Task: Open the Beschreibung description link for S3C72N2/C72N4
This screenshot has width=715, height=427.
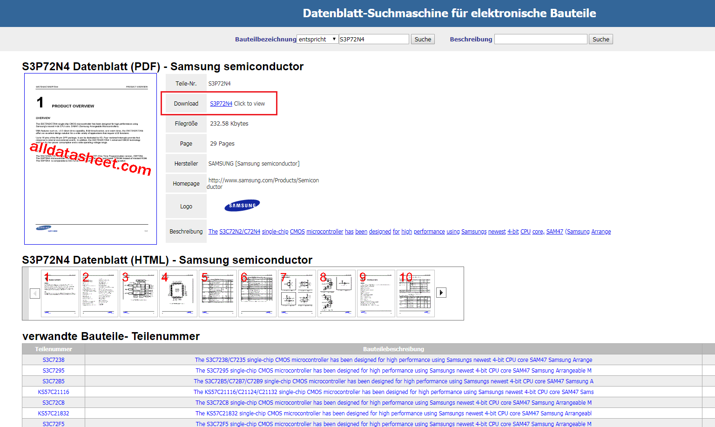Action: click(x=410, y=232)
